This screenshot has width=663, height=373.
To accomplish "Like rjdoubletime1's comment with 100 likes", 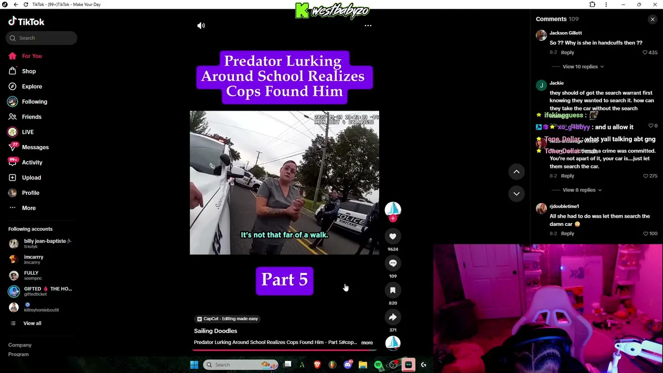I will [x=645, y=234].
